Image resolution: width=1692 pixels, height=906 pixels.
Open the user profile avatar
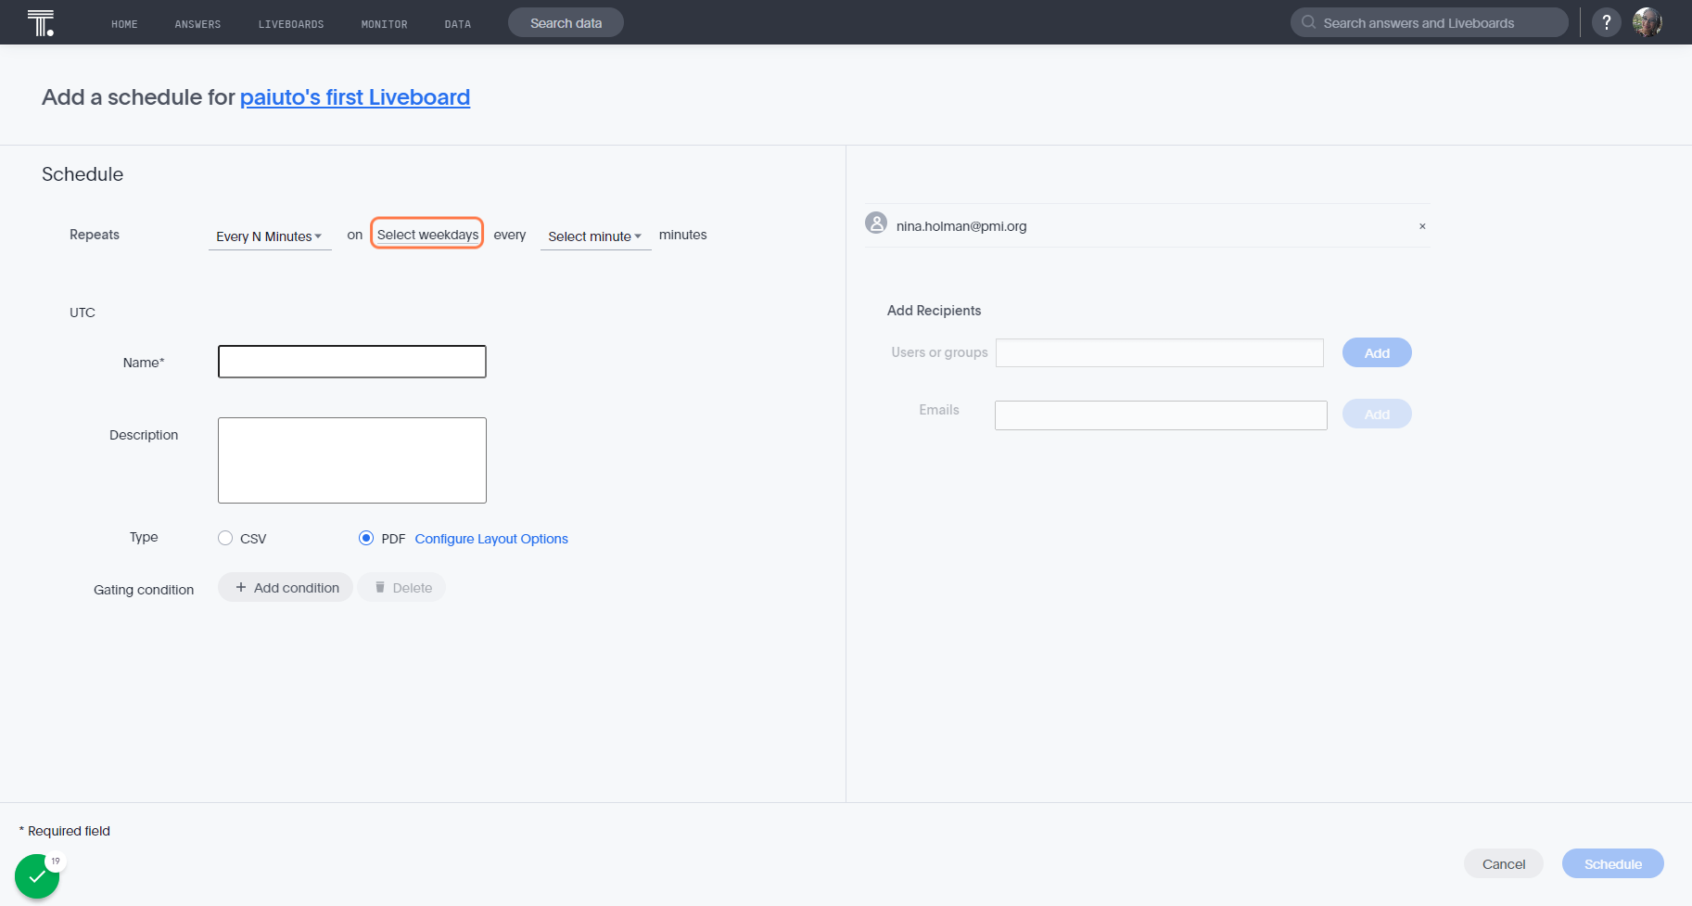tap(1647, 22)
